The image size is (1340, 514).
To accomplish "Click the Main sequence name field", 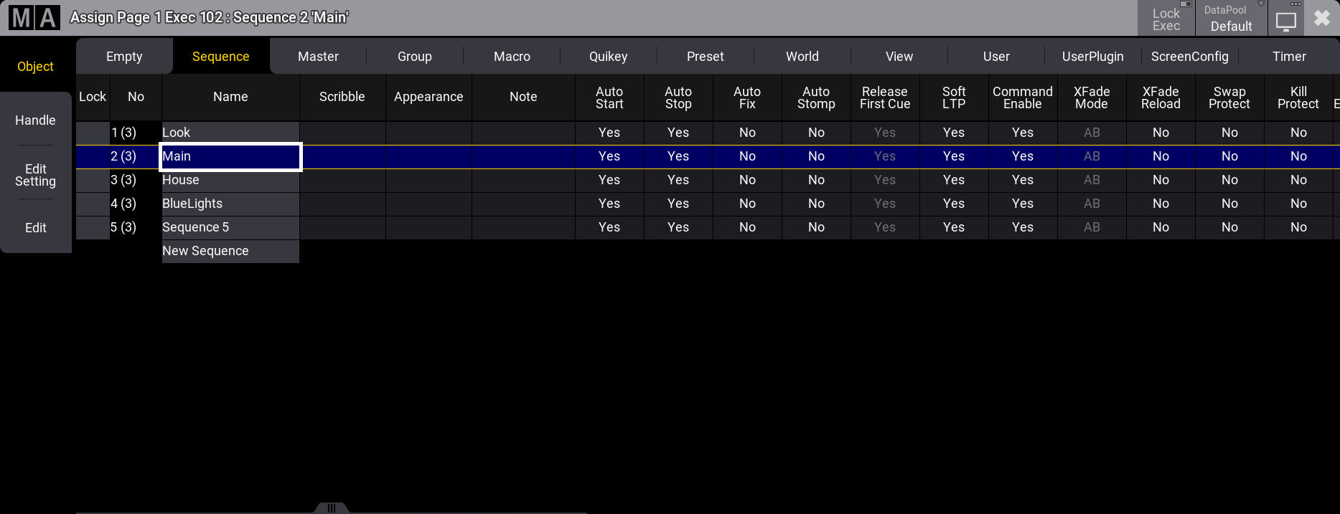I will tap(230, 156).
